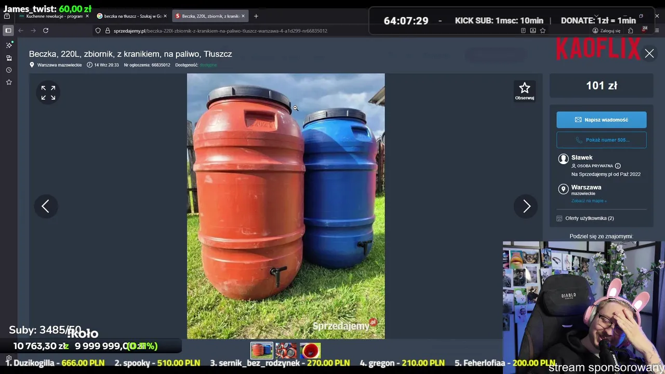Click the Dostępność status text

[x=196, y=65]
